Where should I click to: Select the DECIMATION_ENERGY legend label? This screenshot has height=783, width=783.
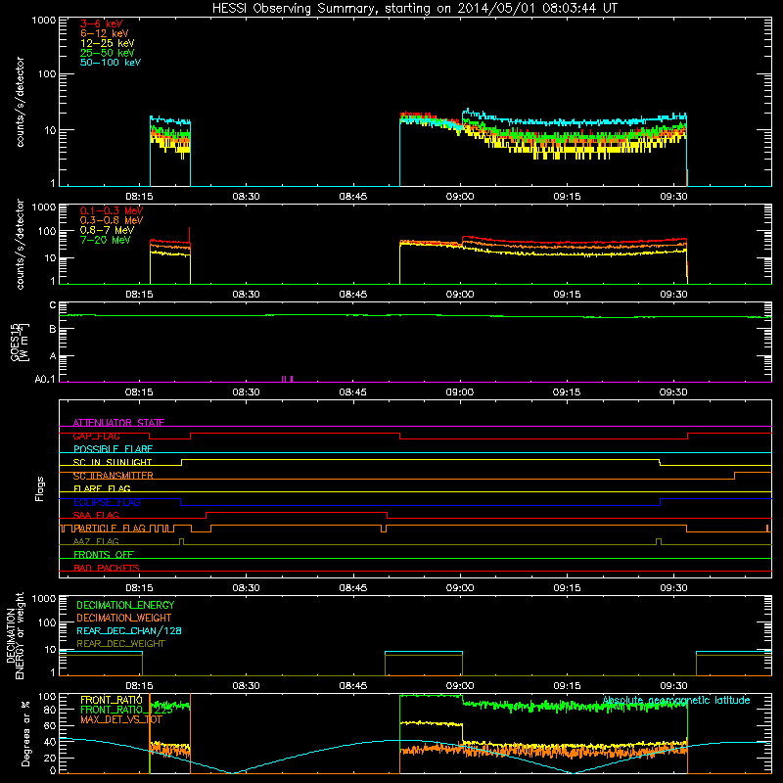pos(125,605)
